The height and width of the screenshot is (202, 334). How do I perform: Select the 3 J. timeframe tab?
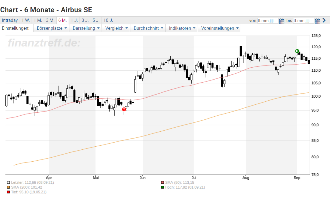[85, 20]
